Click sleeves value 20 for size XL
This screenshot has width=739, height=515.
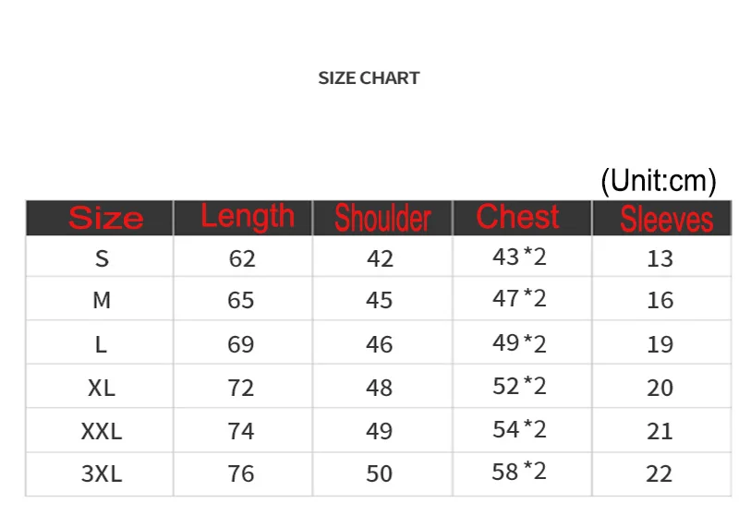point(660,388)
